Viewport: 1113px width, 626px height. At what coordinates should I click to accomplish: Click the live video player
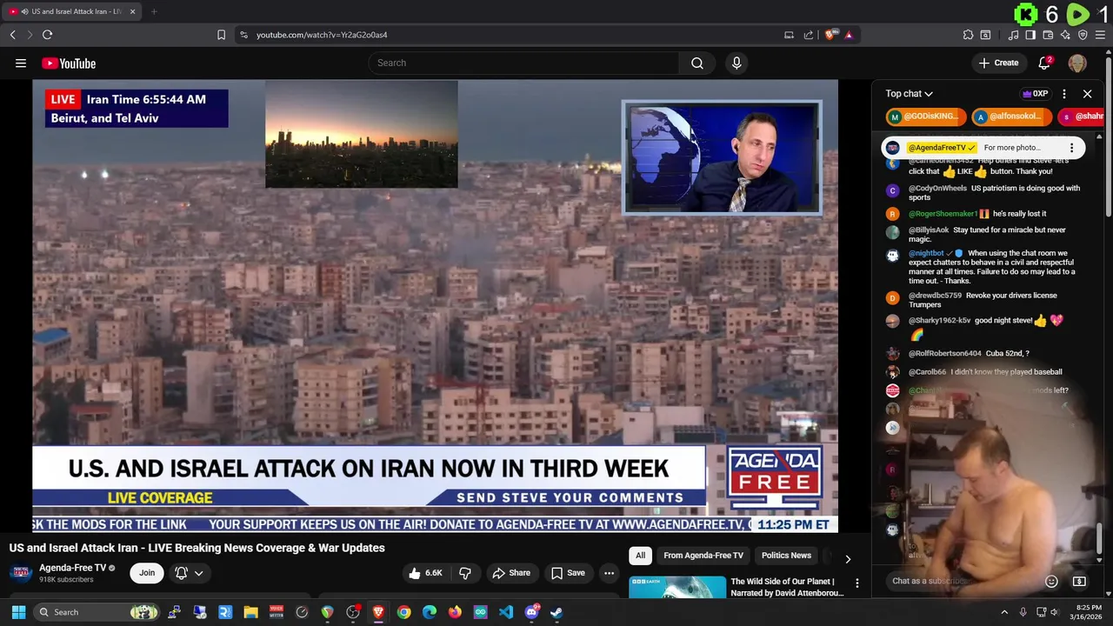(x=435, y=306)
